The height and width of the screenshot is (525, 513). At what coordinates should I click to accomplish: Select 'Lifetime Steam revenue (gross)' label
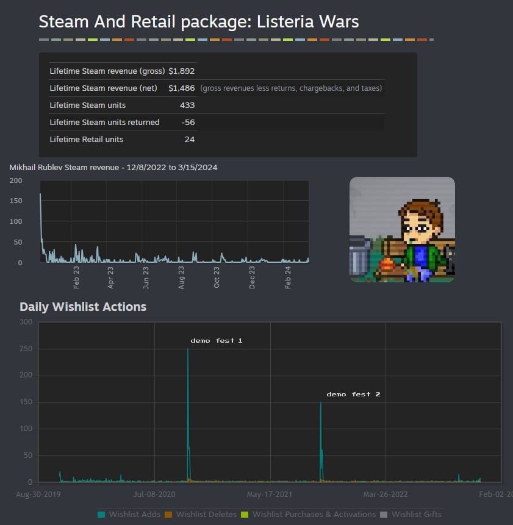coord(107,71)
